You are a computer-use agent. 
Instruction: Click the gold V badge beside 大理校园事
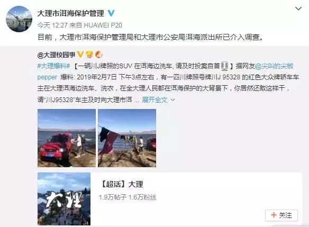pos(80,54)
